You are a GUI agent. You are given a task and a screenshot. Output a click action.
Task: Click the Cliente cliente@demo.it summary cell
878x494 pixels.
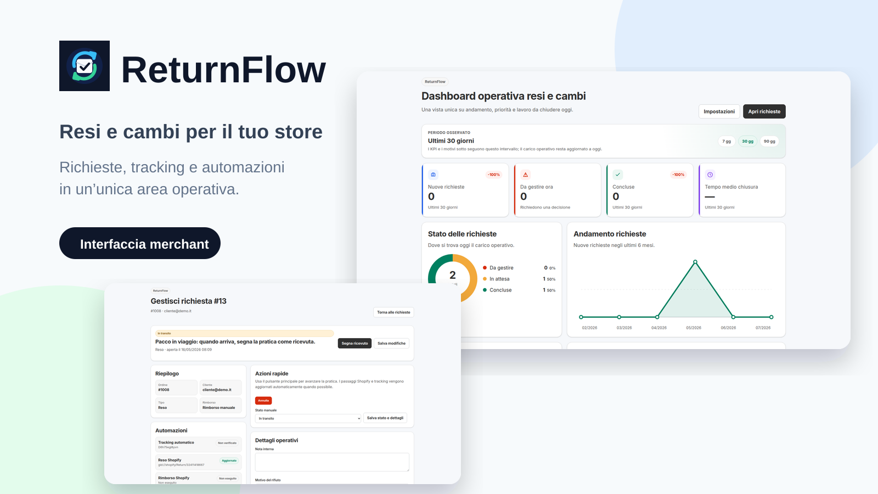point(221,388)
